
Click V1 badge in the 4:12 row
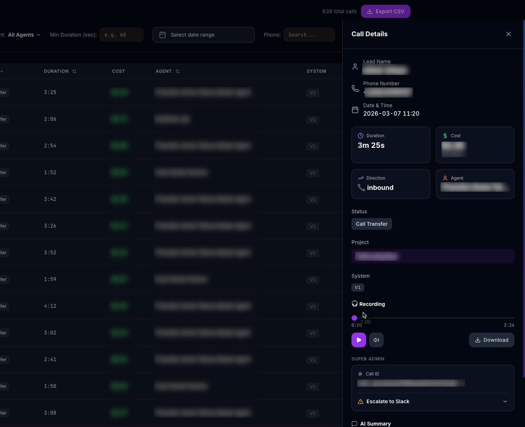click(x=313, y=307)
